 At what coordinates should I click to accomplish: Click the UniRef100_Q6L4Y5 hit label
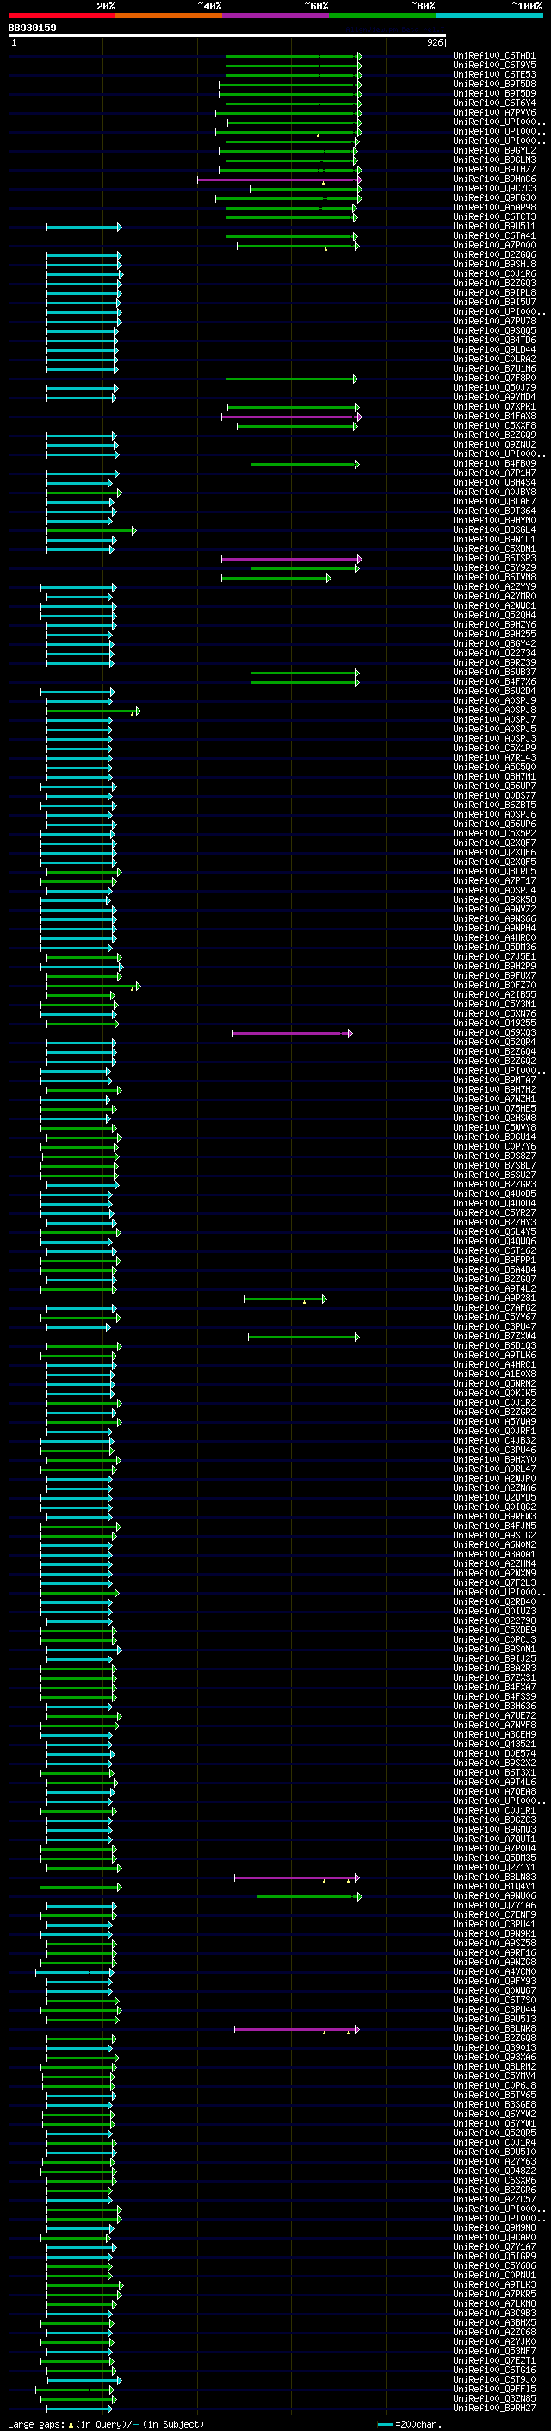tap(493, 1232)
